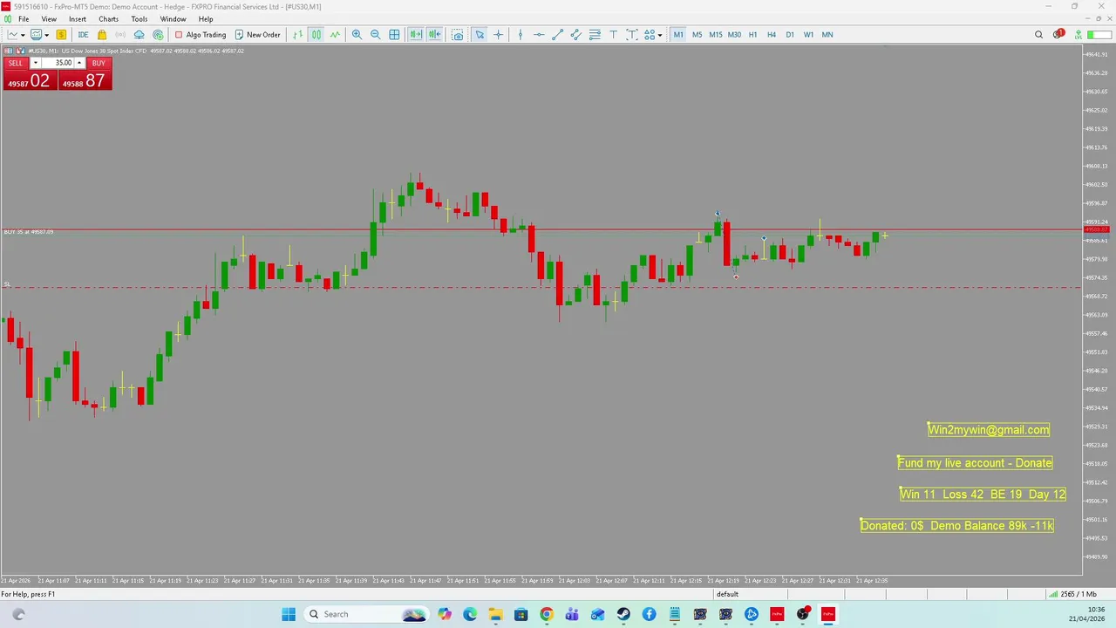The image size is (1116, 628).
Task: Select the crosshair tool
Action: tap(498, 35)
